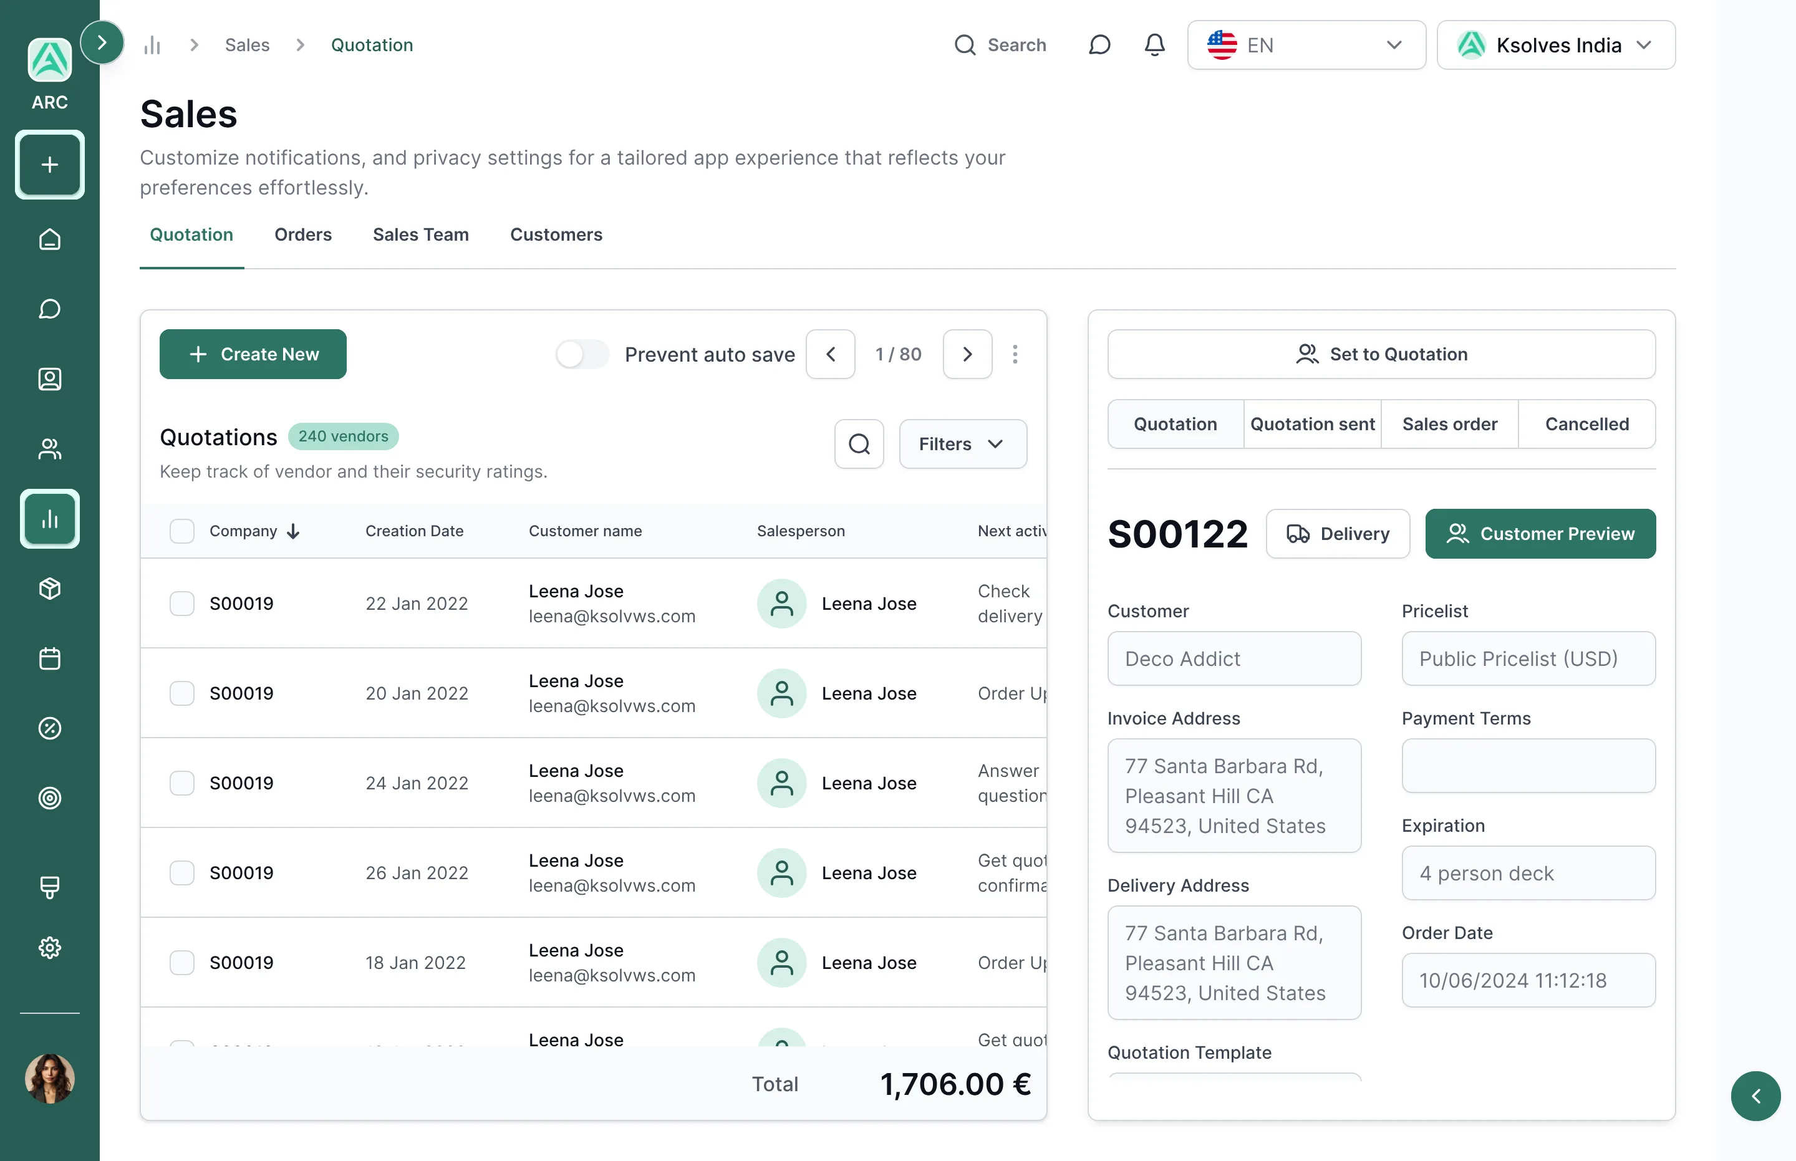Check the box for the 20 Jan 2022 row
Image resolution: width=1796 pixels, height=1161 pixels.
[181, 693]
